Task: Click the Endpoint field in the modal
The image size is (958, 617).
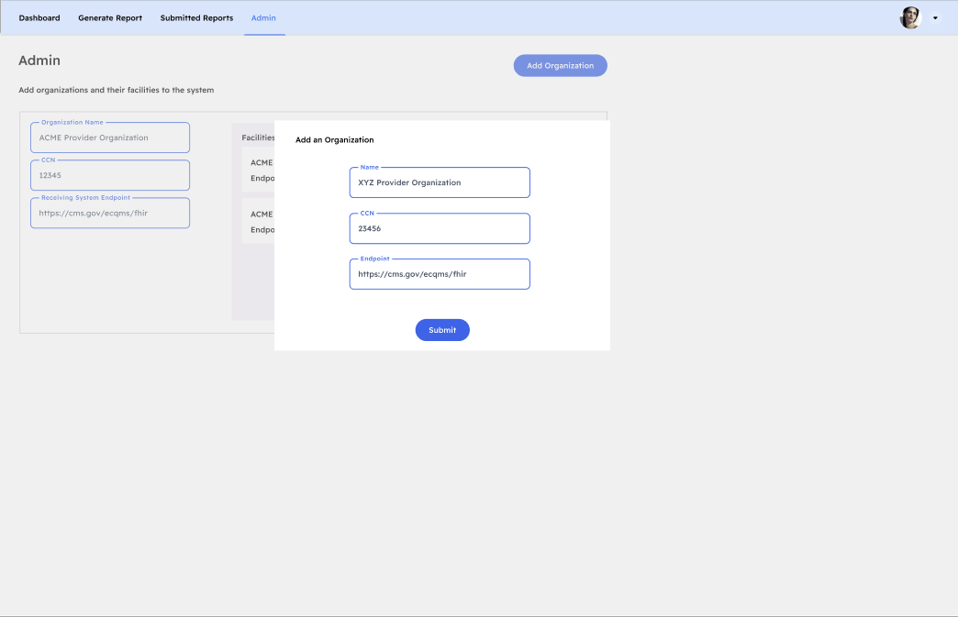Action: (x=439, y=273)
